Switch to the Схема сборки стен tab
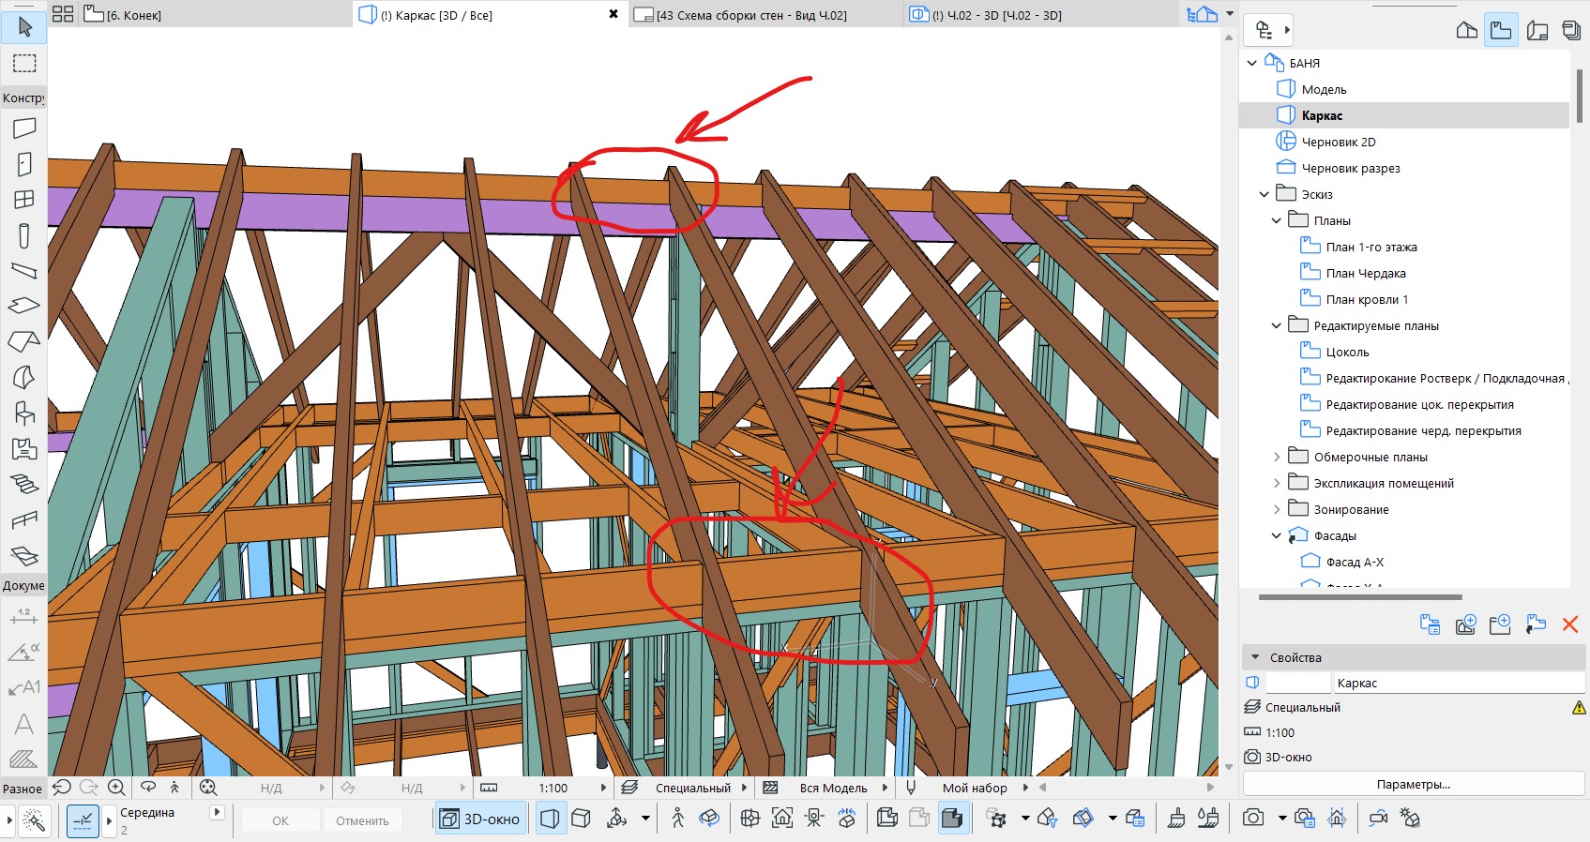The height and width of the screenshot is (842, 1590). click(x=750, y=15)
